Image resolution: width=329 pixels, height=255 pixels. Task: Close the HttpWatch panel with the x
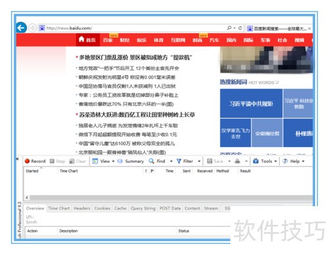pyautogui.click(x=18, y=159)
